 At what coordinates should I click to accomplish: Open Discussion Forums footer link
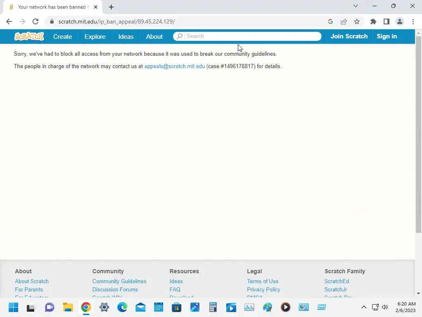(115, 289)
